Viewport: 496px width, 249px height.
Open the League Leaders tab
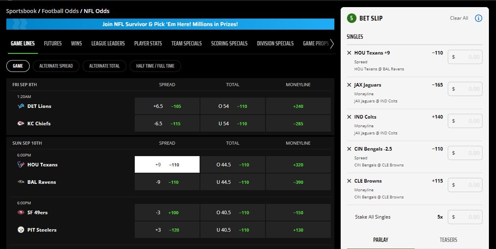[x=108, y=43]
